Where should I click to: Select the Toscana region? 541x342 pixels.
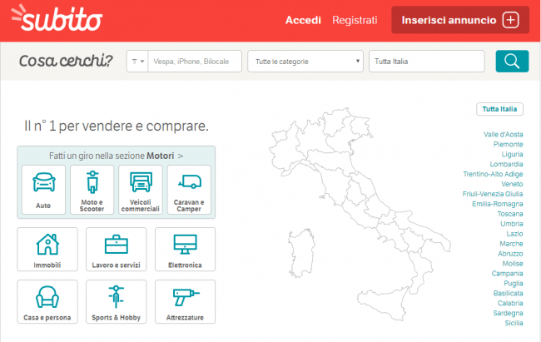click(510, 214)
